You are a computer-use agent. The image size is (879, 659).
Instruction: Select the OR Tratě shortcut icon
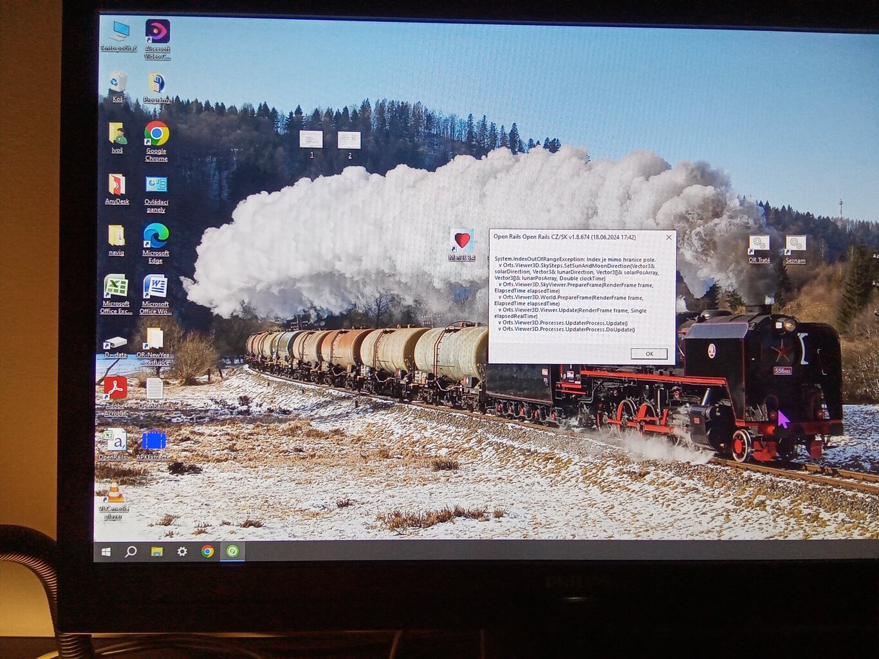pos(759,244)
